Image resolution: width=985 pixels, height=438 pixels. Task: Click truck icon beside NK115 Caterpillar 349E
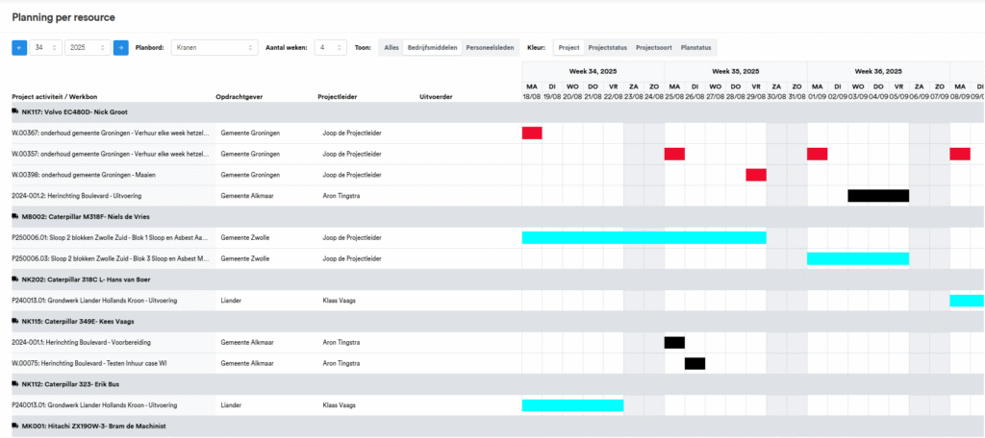tap(14, 322)
